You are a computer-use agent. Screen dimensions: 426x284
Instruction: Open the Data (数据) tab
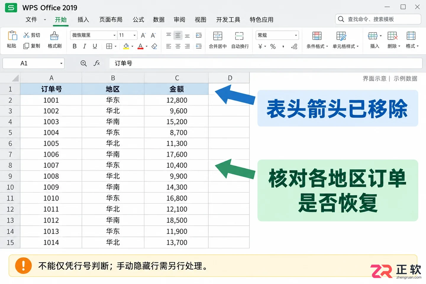click(159, 20)
